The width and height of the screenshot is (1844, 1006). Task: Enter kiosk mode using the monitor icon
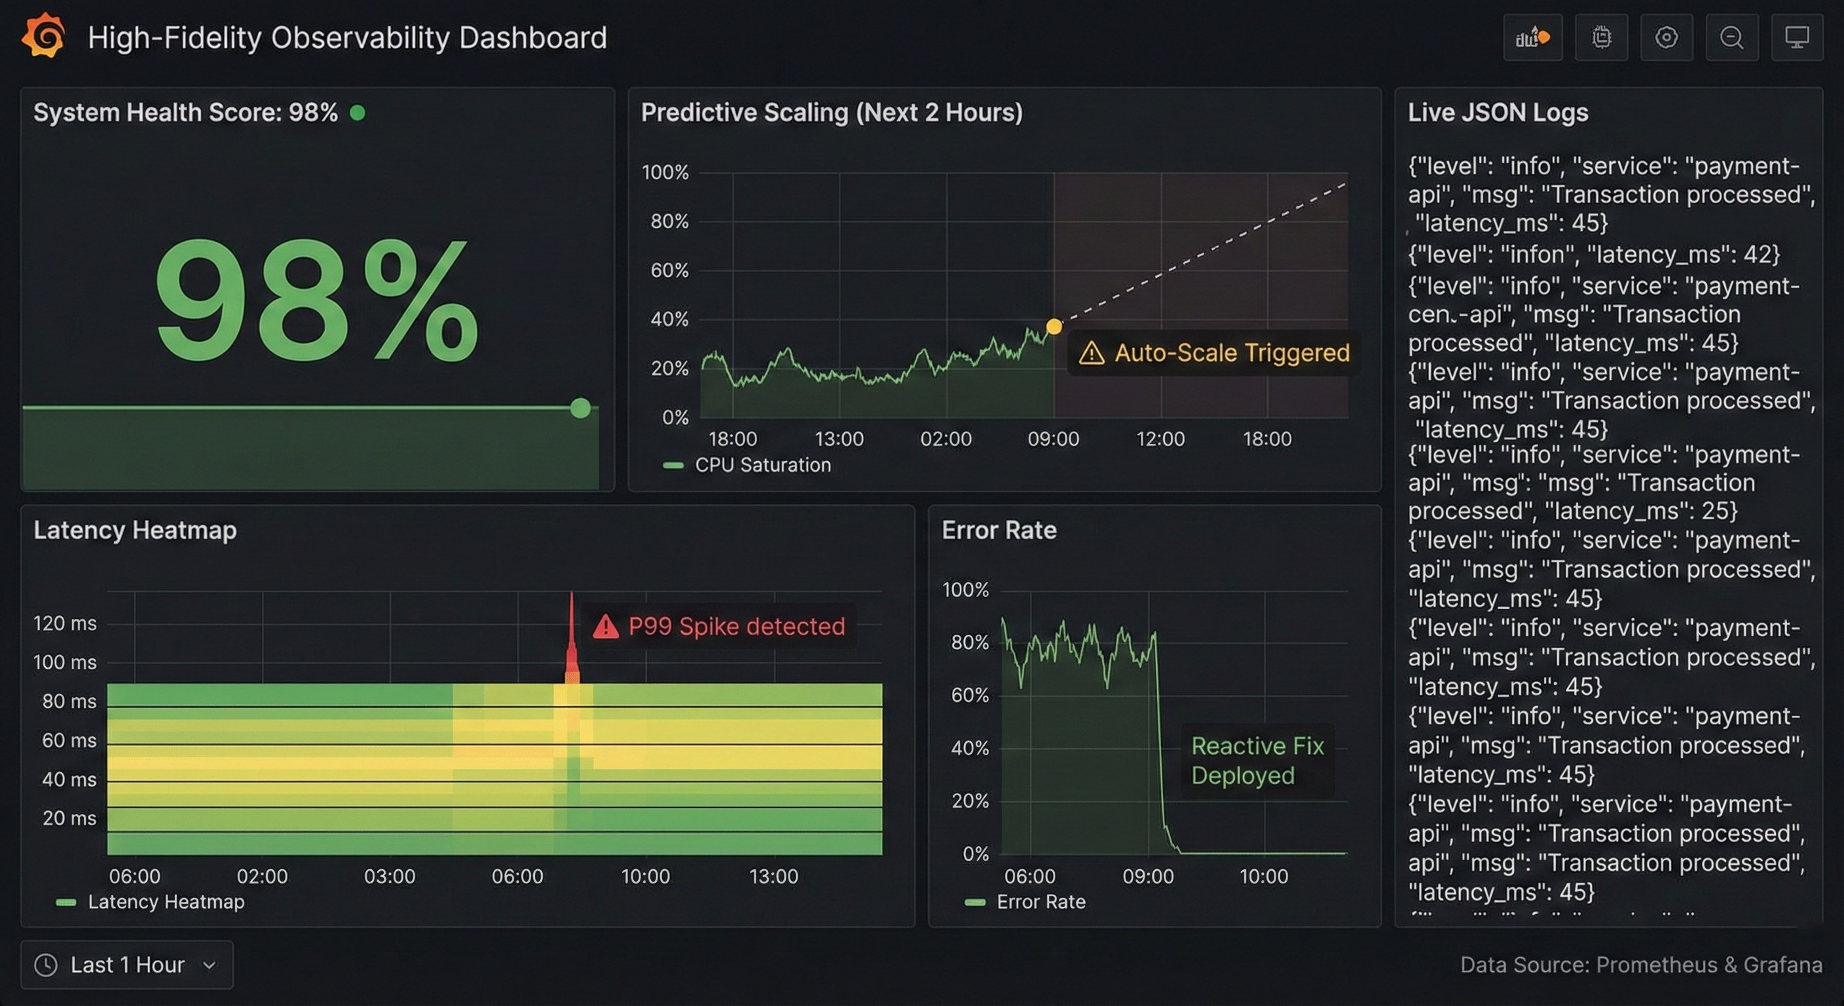pos(1797,37)
